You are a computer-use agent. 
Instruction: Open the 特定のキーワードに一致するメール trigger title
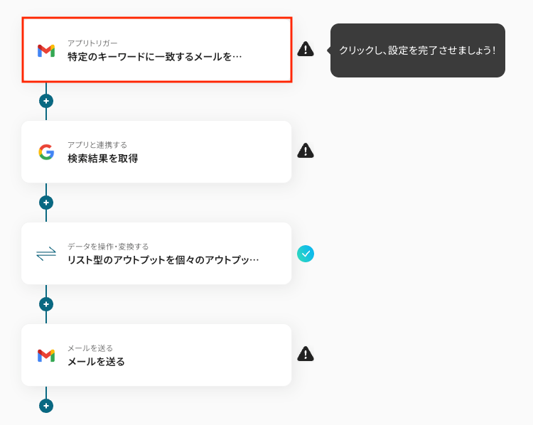(x=155, y=56)
